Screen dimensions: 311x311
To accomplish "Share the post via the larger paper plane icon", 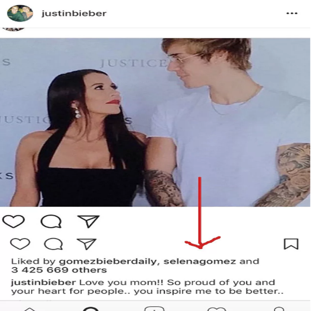I will pos(89,221).
